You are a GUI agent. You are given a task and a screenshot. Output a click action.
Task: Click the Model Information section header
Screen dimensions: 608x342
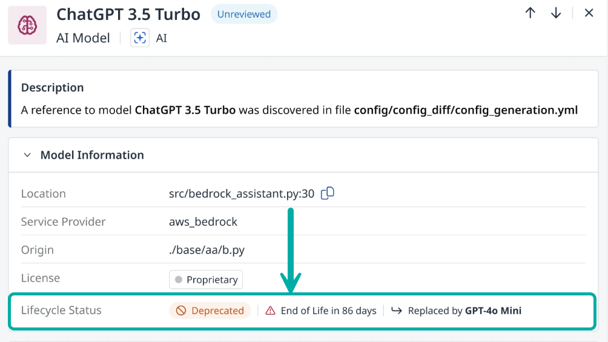click(x=92, y=155)
